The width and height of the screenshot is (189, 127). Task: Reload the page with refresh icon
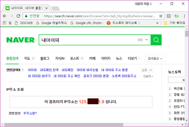click(x=18, y=16)
